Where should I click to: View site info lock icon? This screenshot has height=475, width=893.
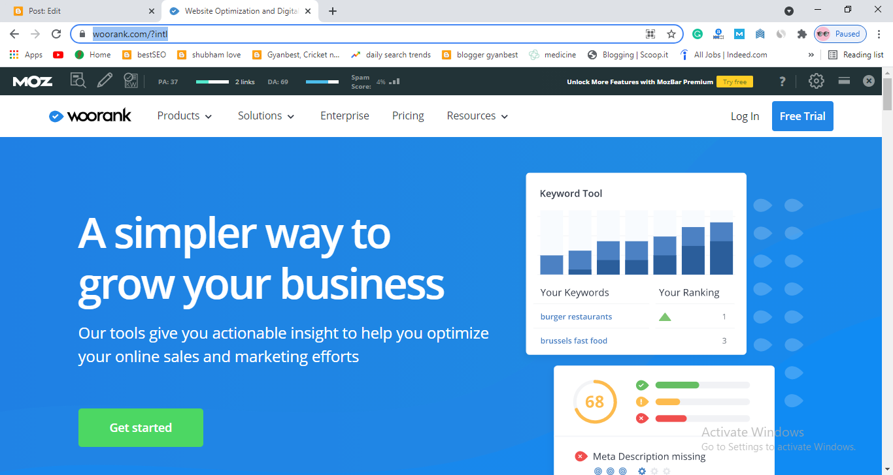pyautogui.click(x=82, y=34)
